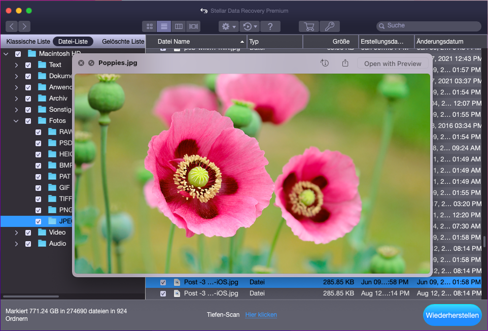This screenshot has width=488, height=331.
Task: Click the activation key icon
Action: pyautogui.click(x=329, y=26)
